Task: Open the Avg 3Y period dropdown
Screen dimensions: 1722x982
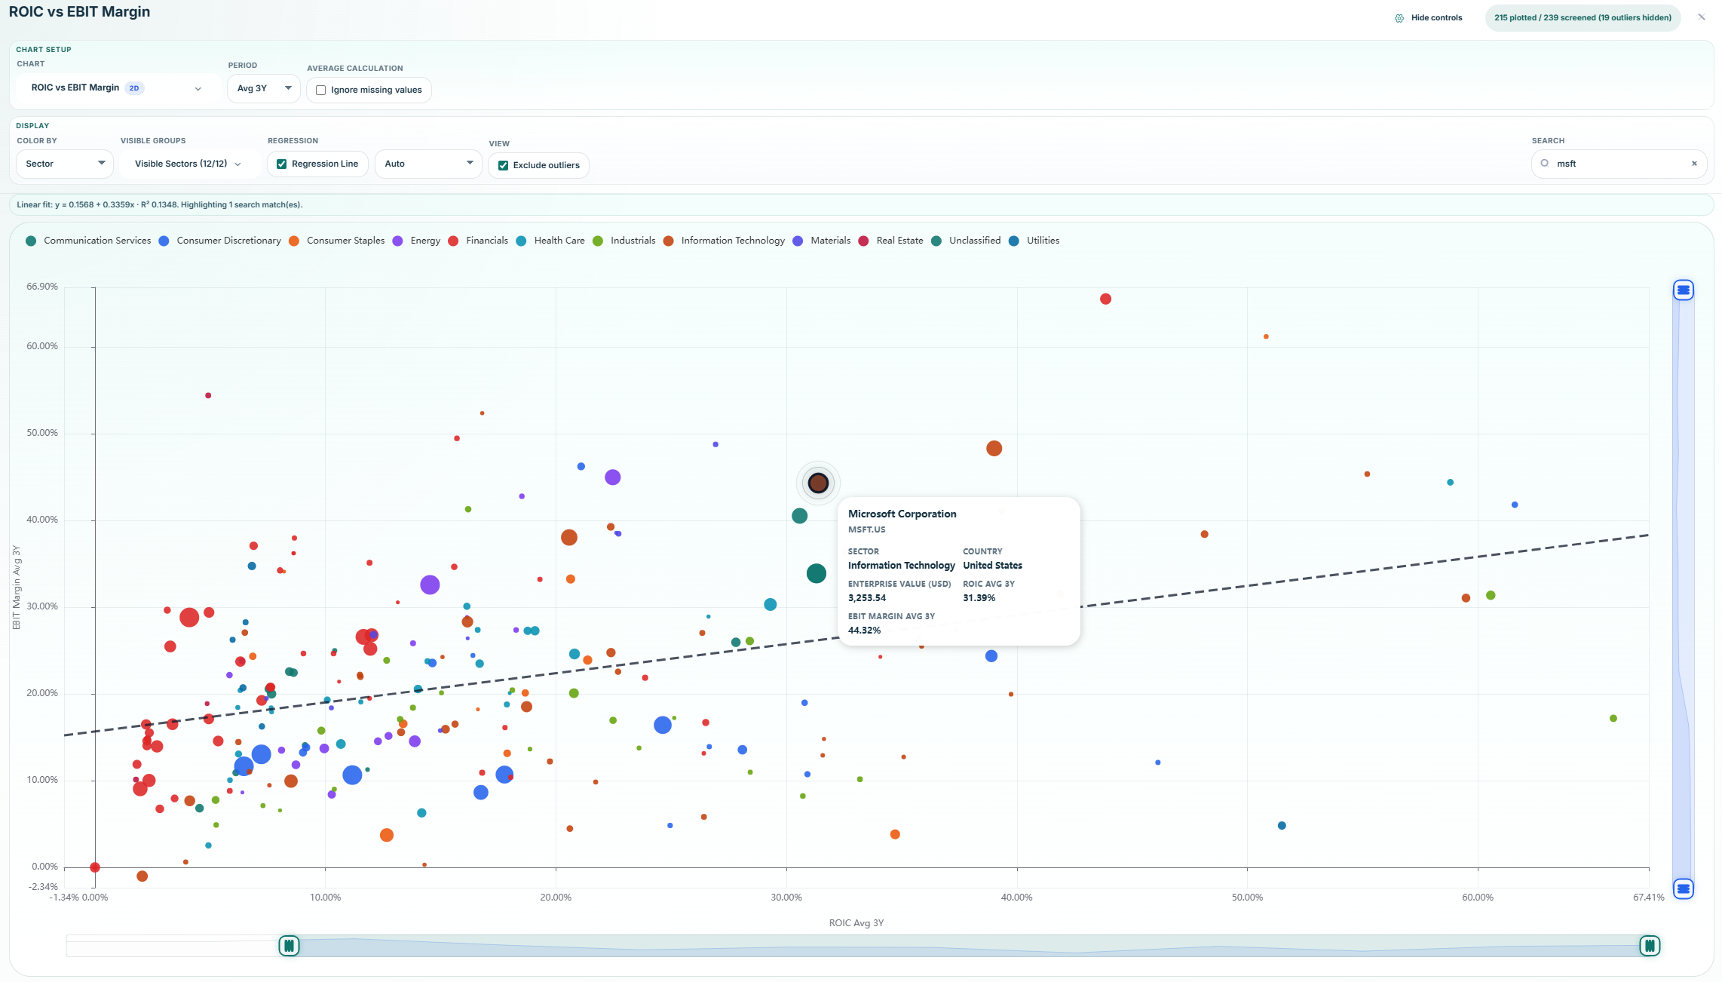Action: click(263, 88)
